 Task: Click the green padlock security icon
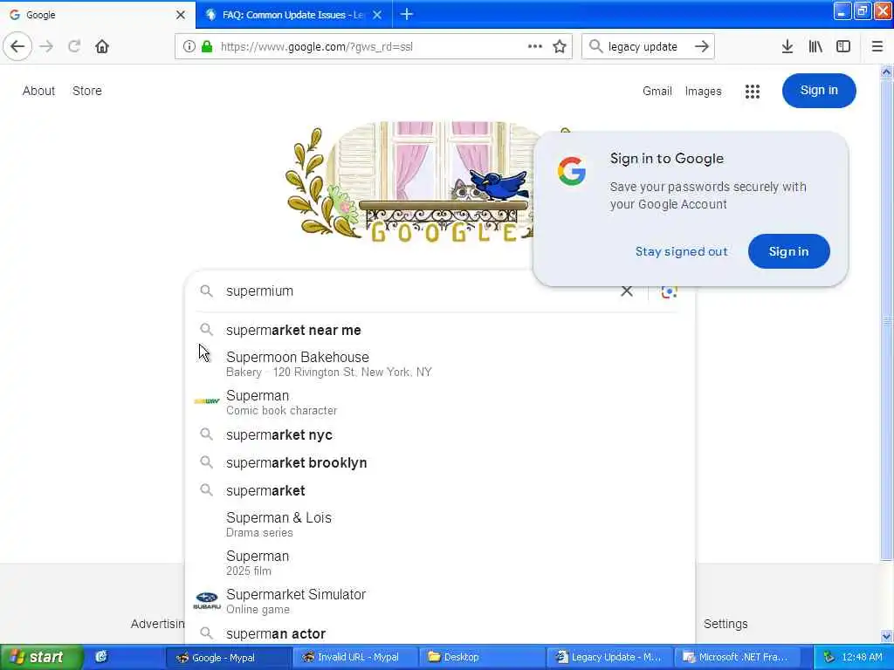coord(207,47)
